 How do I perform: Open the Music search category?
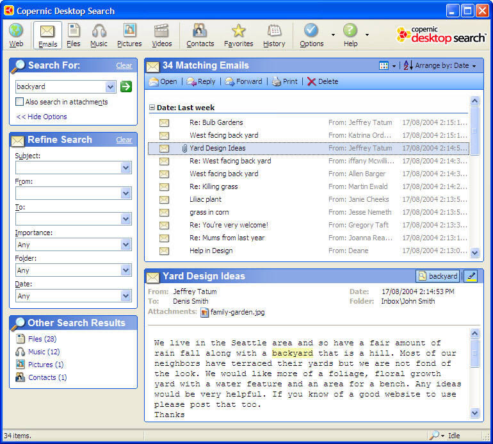pyautogui.click(x=99, y=35)
